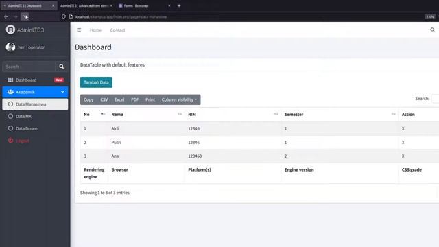439x247 pixels.
Task: Click the Dashboard page heading
Action: [x=93, y=47]
